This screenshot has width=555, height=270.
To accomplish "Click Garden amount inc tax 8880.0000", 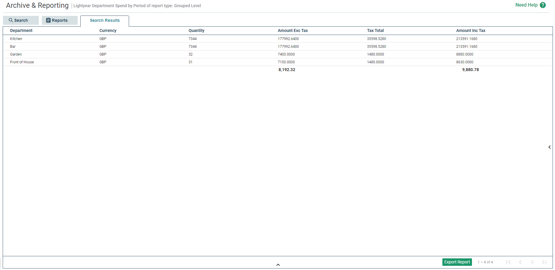I will [x=465, y=54].
